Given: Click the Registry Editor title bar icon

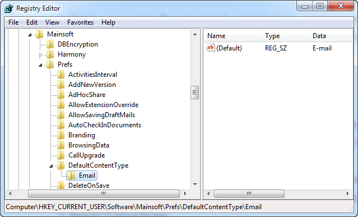Looking at the screenshot, I should 9,8.
